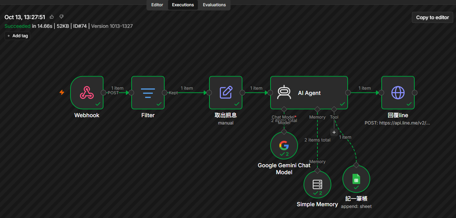Click the thumbs down rating icon
Screen dimensions: 456x218
(x=61, y=17)
